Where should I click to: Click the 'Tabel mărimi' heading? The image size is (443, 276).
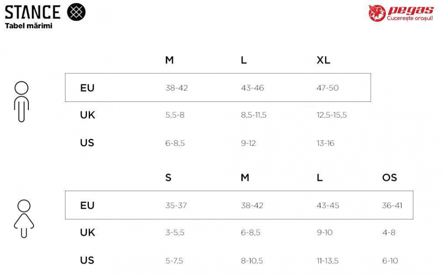(x=29, y=26)
